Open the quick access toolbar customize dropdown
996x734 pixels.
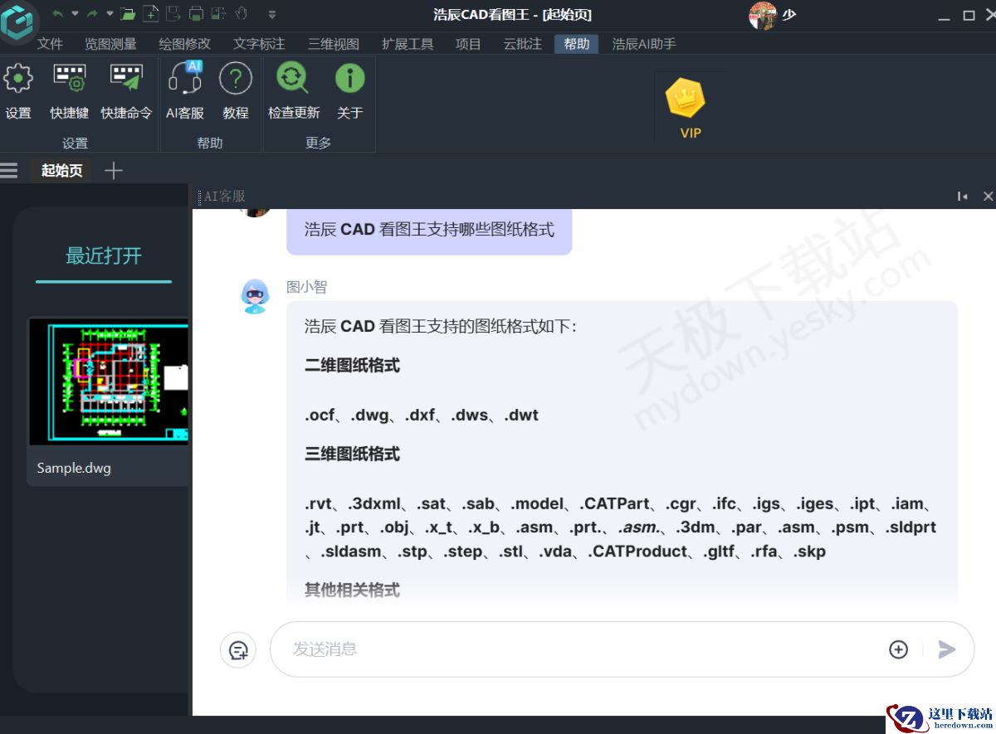[271, 14]
